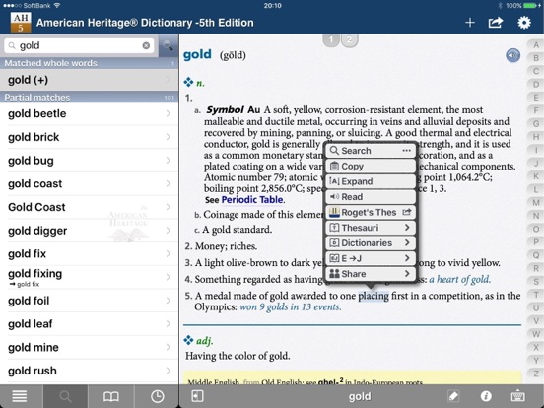The image size is (544, 408).
Task: Open the bookmarks book icon
Action: [111, 396]
